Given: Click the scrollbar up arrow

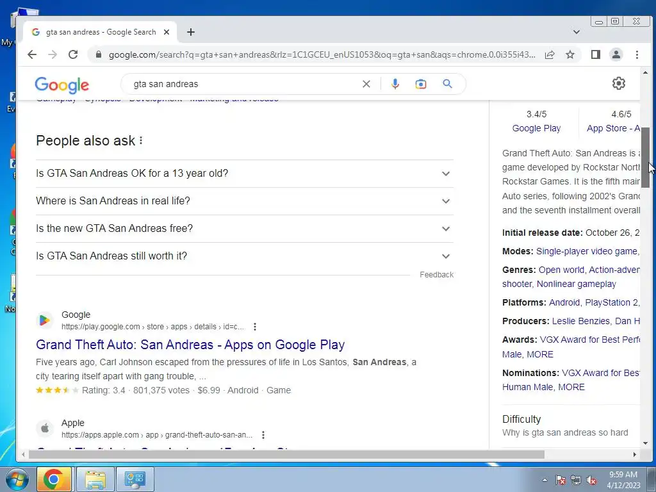Looking at the screenshot, I should click(646, 73).
